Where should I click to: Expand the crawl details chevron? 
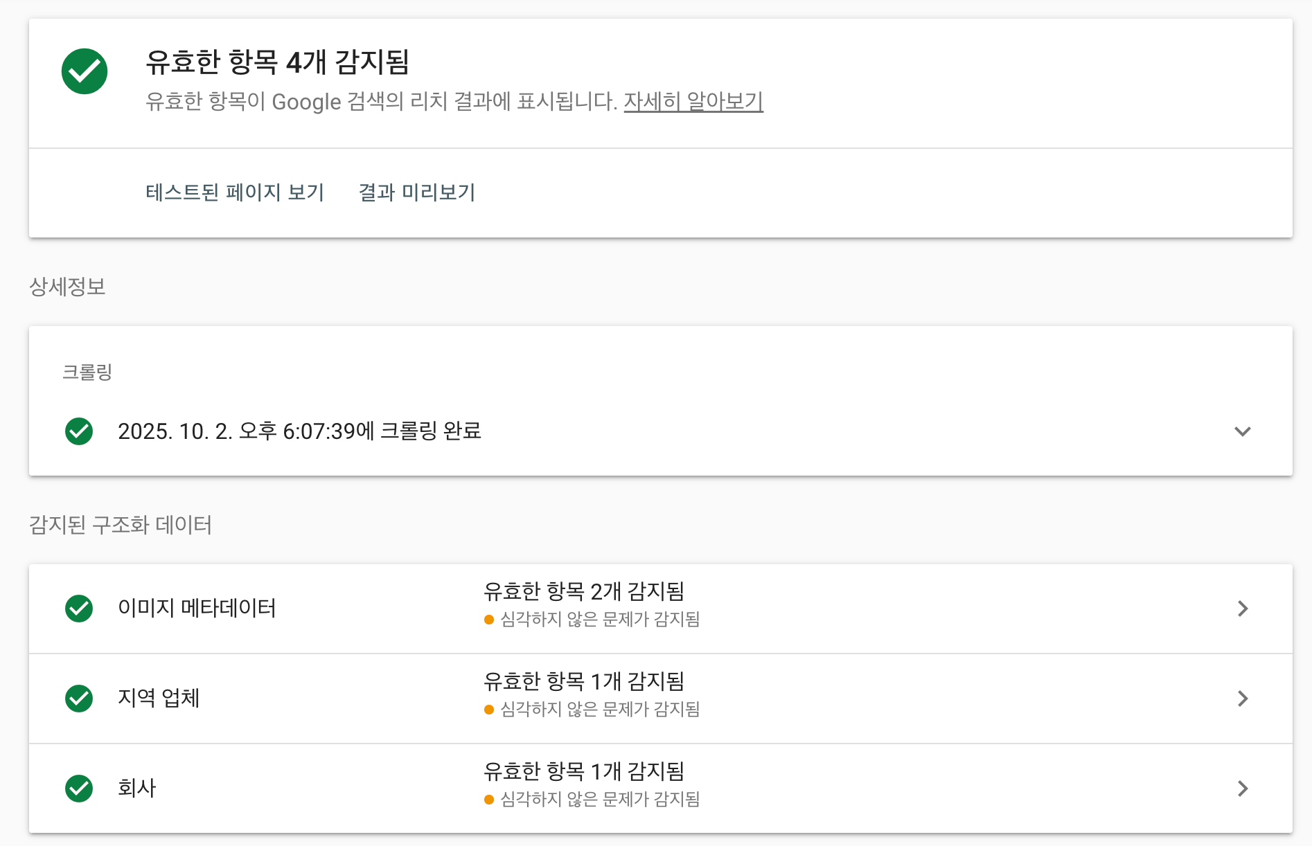coord(1243,431)
